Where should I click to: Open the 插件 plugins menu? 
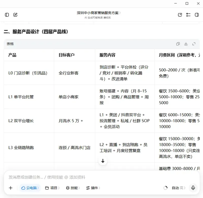pyautogui.click(x=93, y=188)
